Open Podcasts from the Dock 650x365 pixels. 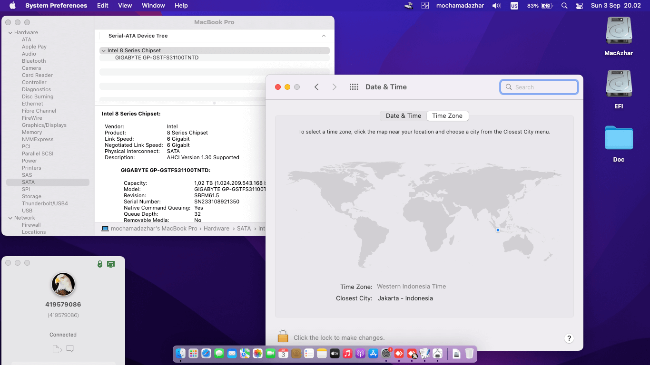point(360,354)
